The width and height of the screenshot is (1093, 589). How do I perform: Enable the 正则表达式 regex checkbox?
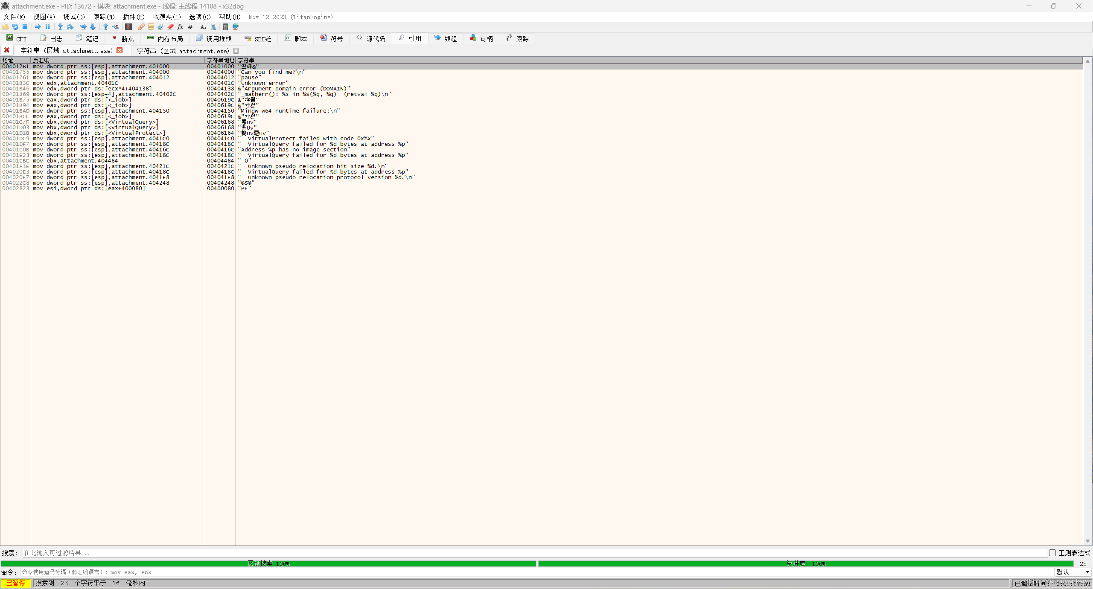(1053, 552)
